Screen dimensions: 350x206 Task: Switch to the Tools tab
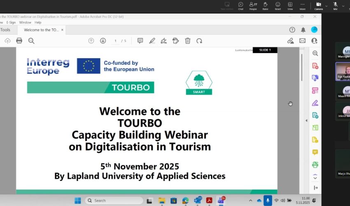point(6,30)
